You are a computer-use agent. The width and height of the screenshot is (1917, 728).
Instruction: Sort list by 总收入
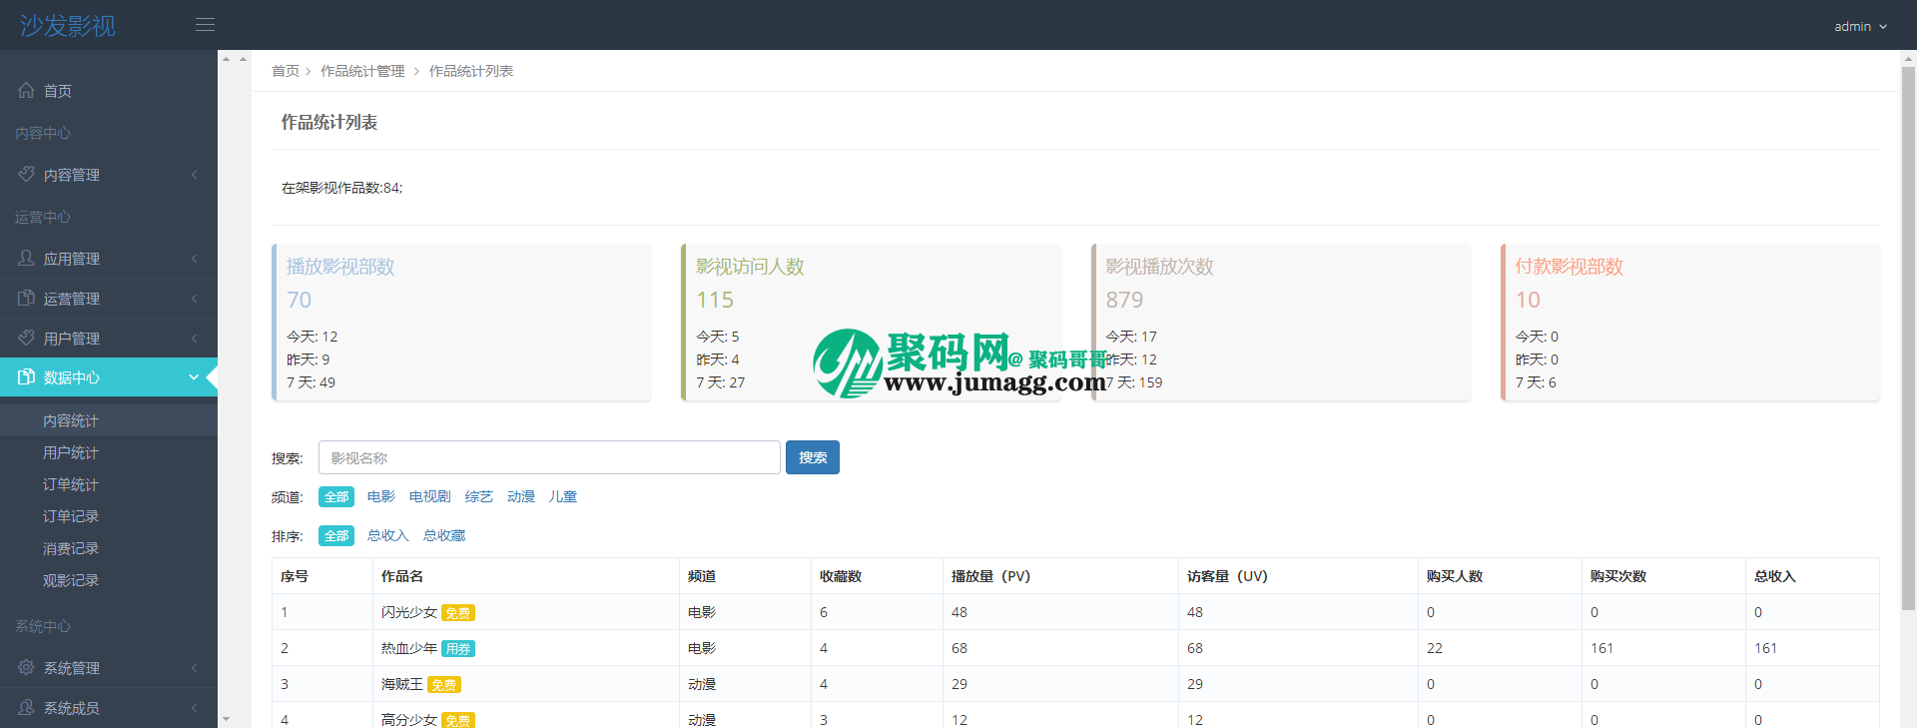[387, 536]
